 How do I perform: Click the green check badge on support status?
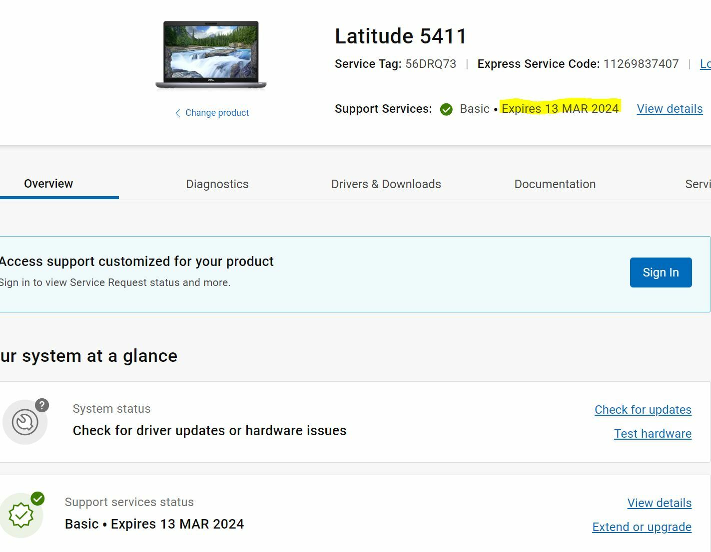(x=37, y=499)
